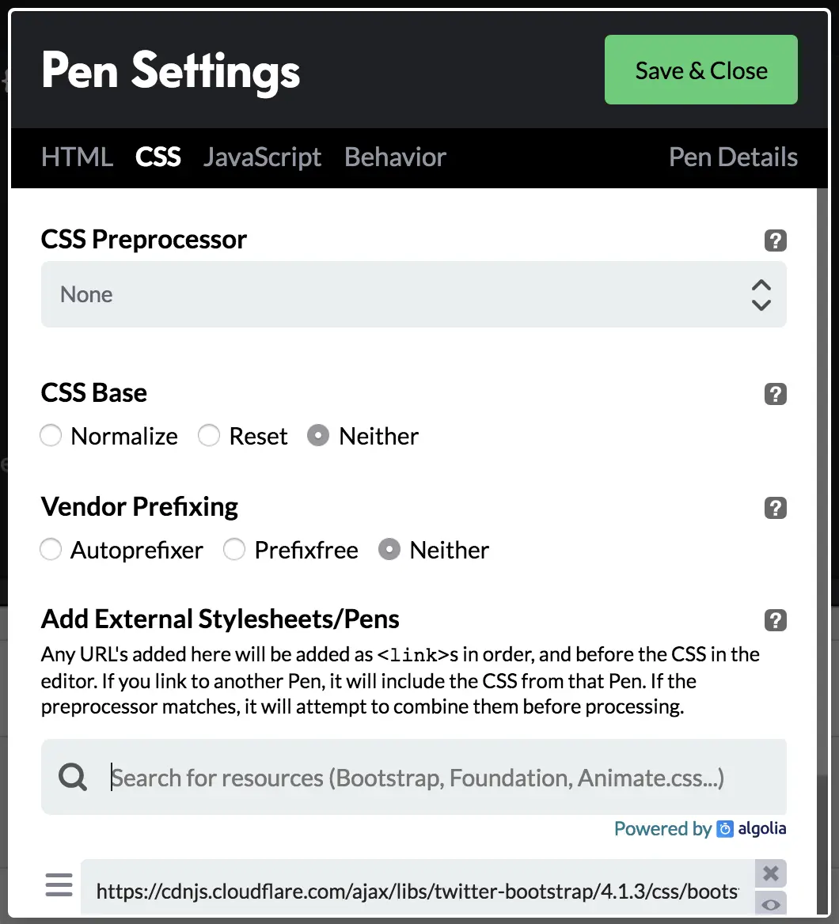Click the Save & Close button
Image resolution: width=839 pixels, height=924 pixels.
700,70
